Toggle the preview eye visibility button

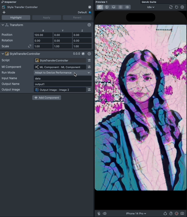pyautogui.click(x=128, y=7)
